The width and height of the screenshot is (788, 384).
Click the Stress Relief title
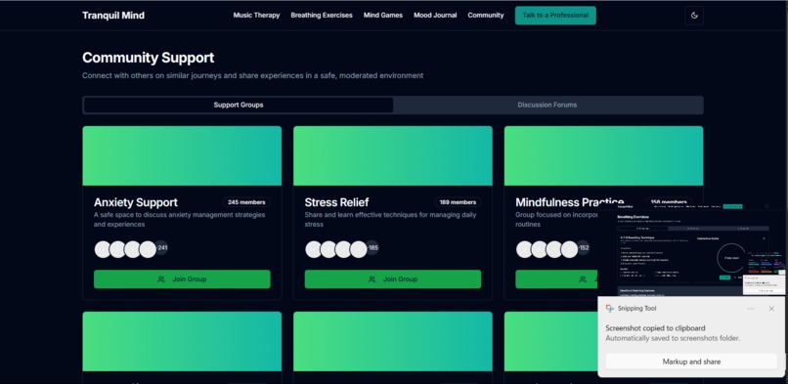click(336, 202)
